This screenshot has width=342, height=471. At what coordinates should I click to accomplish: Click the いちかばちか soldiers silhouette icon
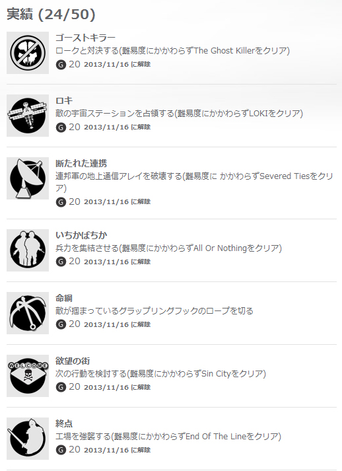[x=28, y=250]
